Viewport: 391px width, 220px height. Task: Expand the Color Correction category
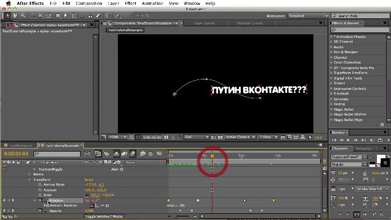click(331, 62)
